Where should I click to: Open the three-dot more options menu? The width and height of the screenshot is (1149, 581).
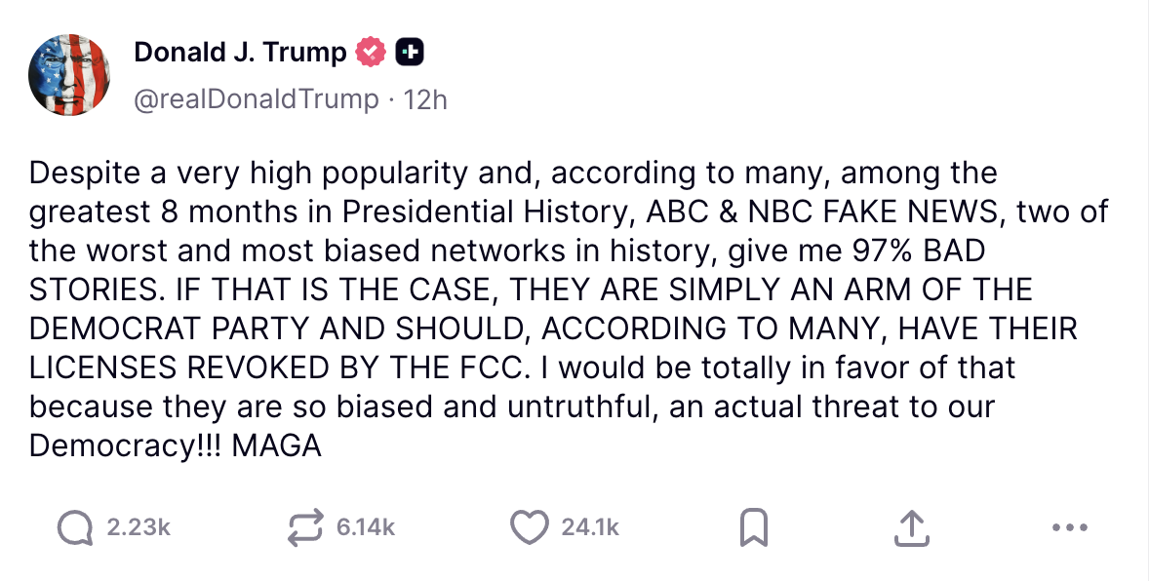pos(1070,526)
